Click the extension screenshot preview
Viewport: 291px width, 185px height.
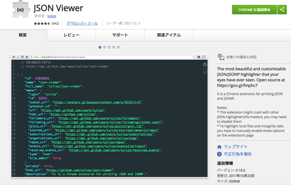pos(109,116)
